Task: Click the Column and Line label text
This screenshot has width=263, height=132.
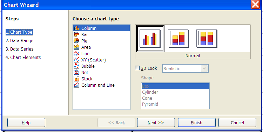Action: [x=98, y=85]
